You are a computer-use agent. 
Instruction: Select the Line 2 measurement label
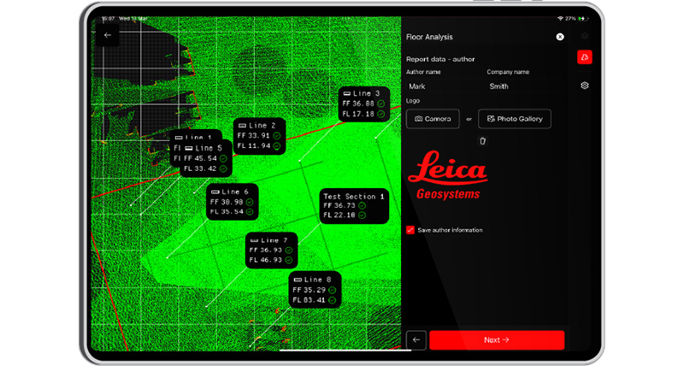259,135
